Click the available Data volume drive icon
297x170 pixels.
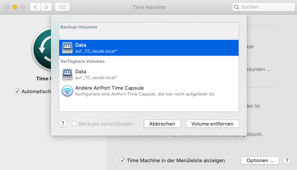click(67, 74)
